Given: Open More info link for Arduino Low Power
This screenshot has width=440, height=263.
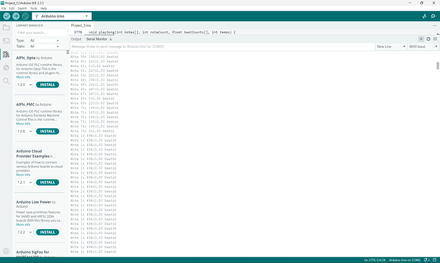Looking at the screenshot, I should pyautogui.click(x=23, y=225).
